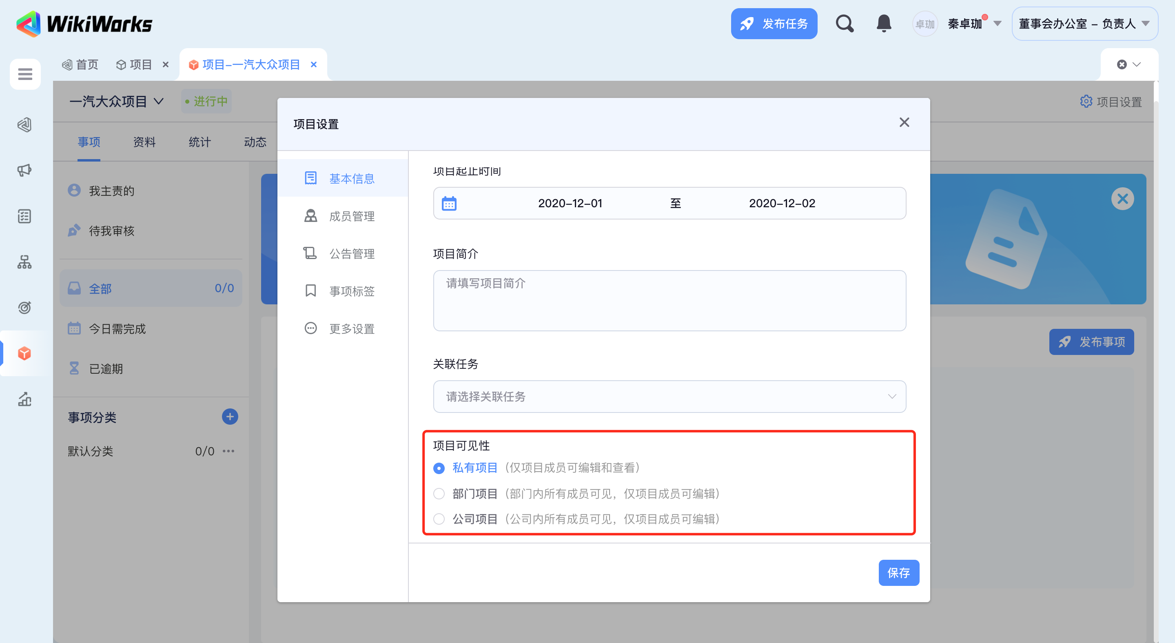This screenshot has width=1175, height=643.
Task: Click the 发布任务 button
Action: pyautogui.click(x=774, y=24)
